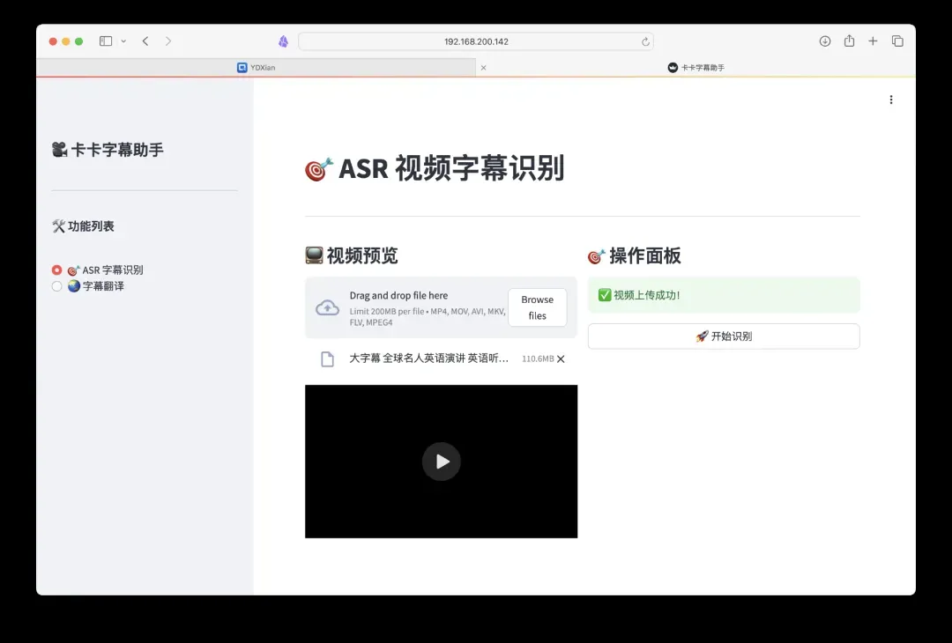This screenshot has width=952, height=643.
Task: Play the video preview
Action: (x=441, y=462)
